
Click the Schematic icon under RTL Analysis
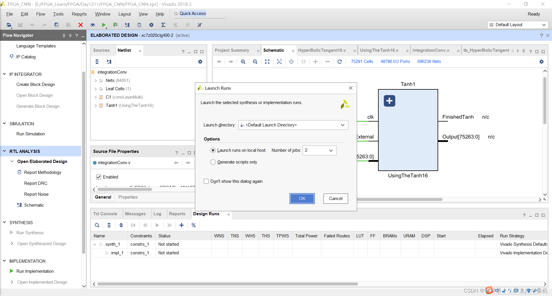(x=19, y=205)
